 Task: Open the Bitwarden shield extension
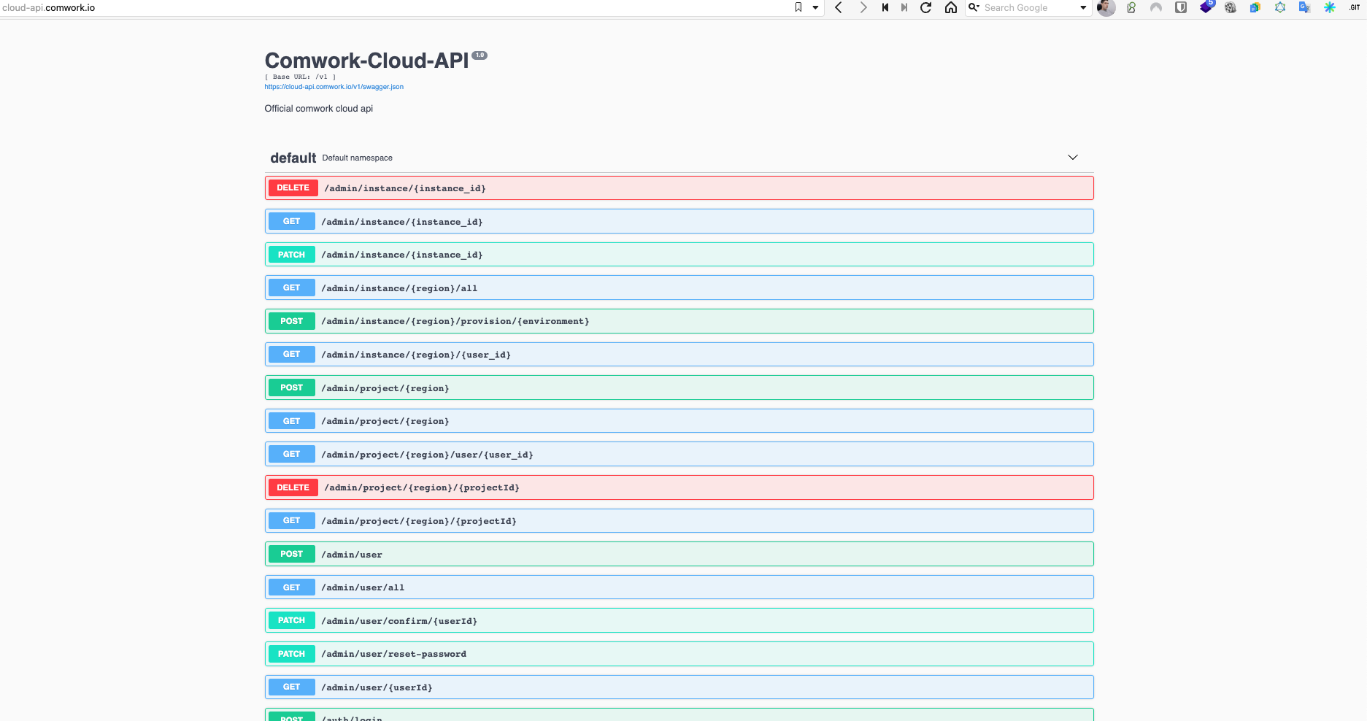coord(1181,7)
